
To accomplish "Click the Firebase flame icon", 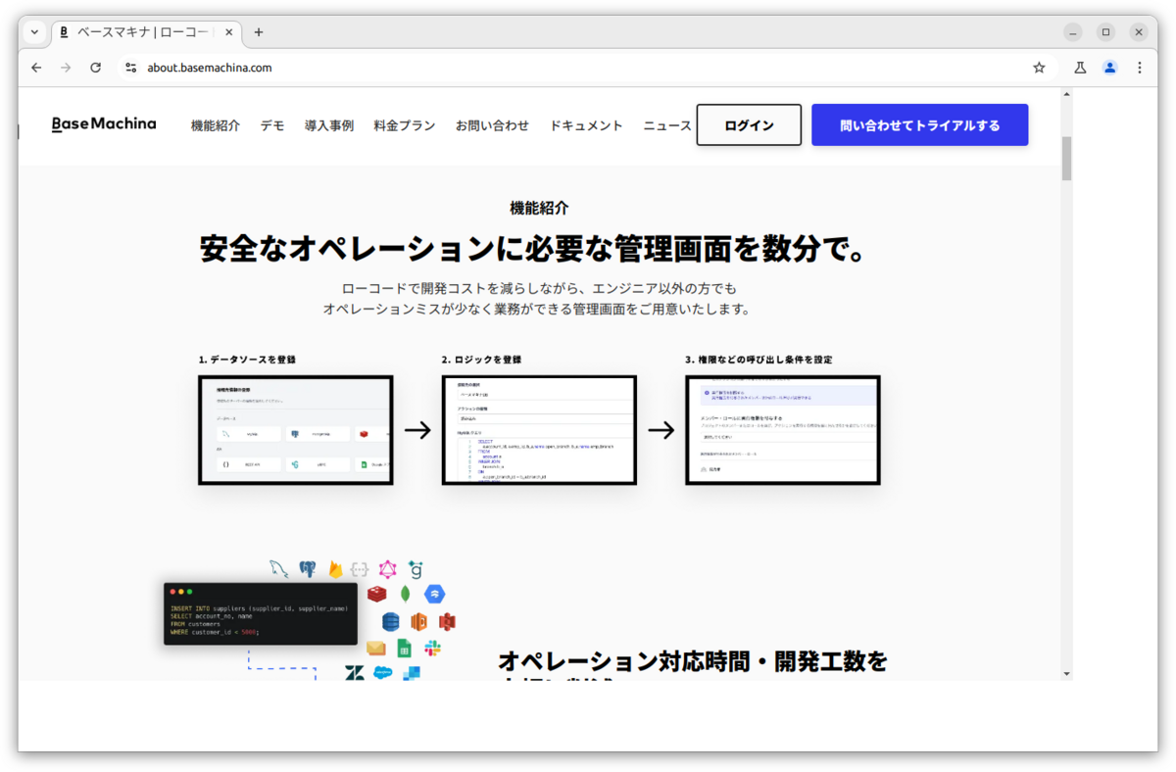I will (335, 569).
